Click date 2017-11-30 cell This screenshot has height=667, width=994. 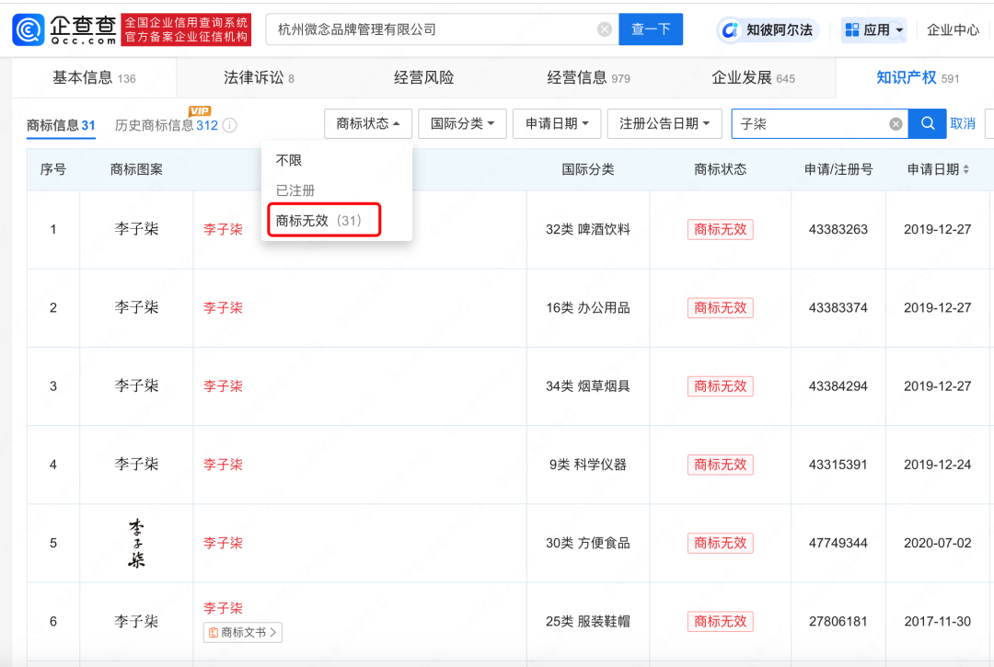(937, 621)
